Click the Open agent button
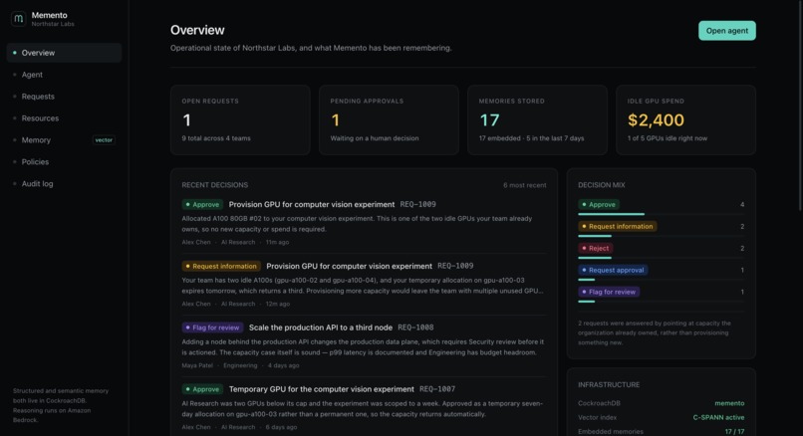Viewport: 803px width, 436px height. coord(726,31)
